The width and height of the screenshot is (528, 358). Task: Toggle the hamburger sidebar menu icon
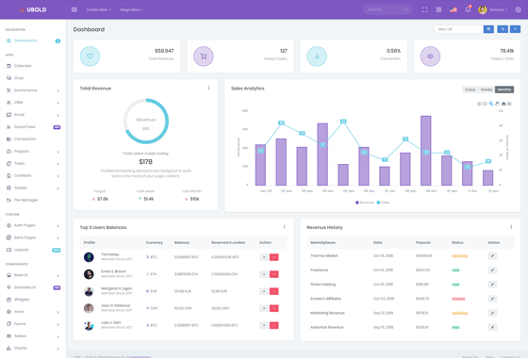[74, 9]
